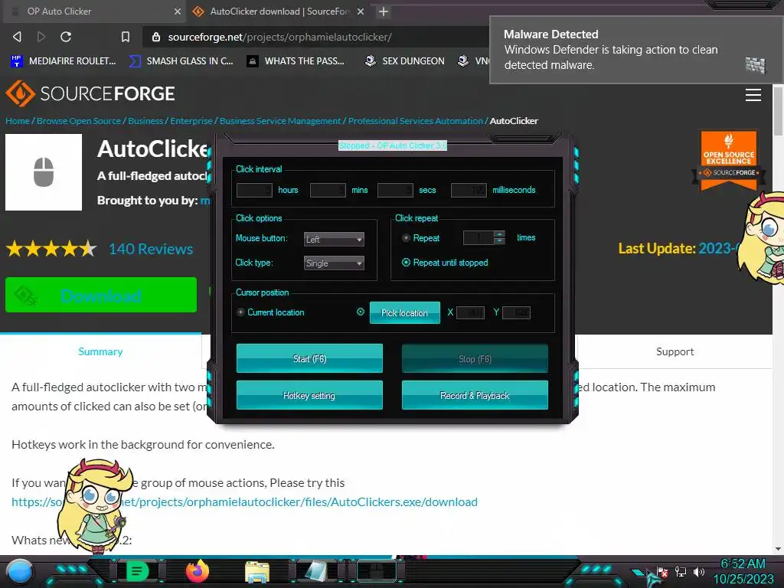
Task: Open the Click type dropdown
Action: pos(334,263)
